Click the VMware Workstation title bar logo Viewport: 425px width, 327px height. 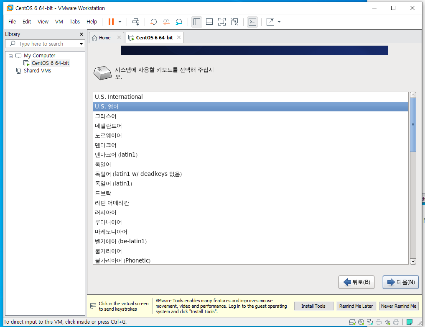[10, 8]
